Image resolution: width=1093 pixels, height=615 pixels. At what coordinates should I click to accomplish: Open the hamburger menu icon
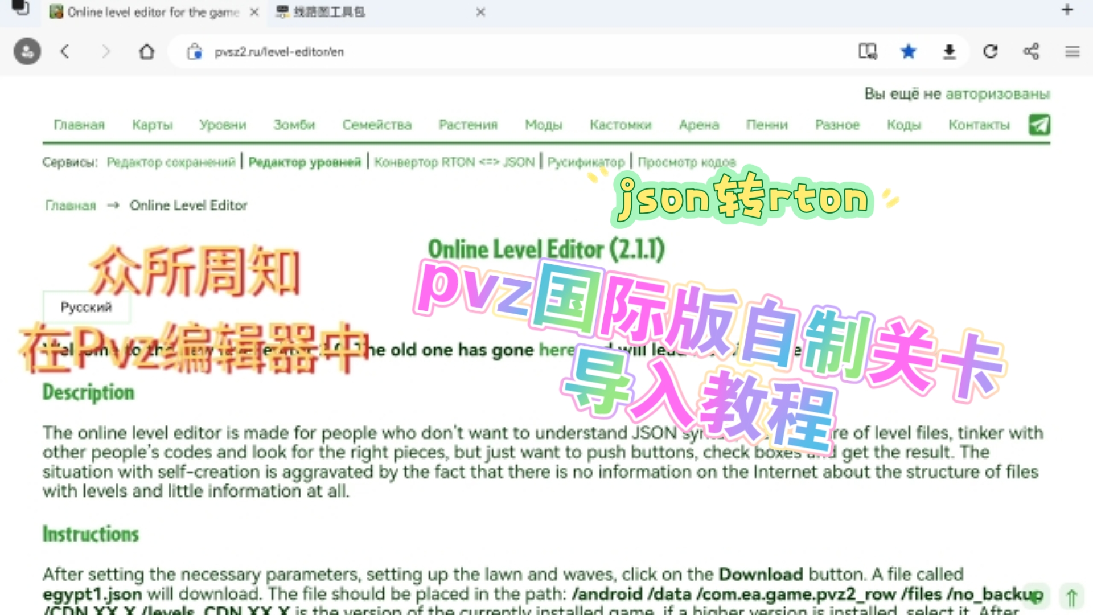[1072, 52]
